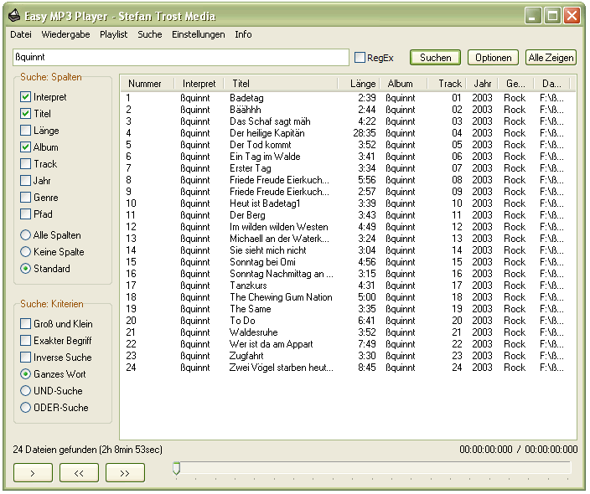The width and height of the screenshot is (590, 494).
Task: Select the Ganzes Wort radio button
Action: tap(25, 374)
